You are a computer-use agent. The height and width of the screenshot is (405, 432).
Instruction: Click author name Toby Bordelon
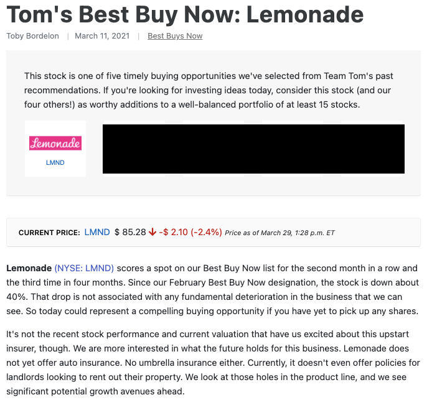(32, 36)
